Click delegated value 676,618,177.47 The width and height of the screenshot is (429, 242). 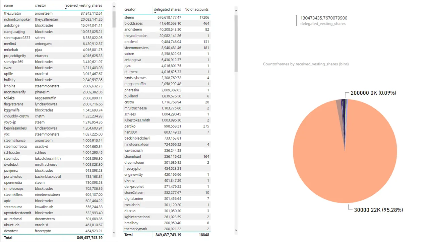169,17
